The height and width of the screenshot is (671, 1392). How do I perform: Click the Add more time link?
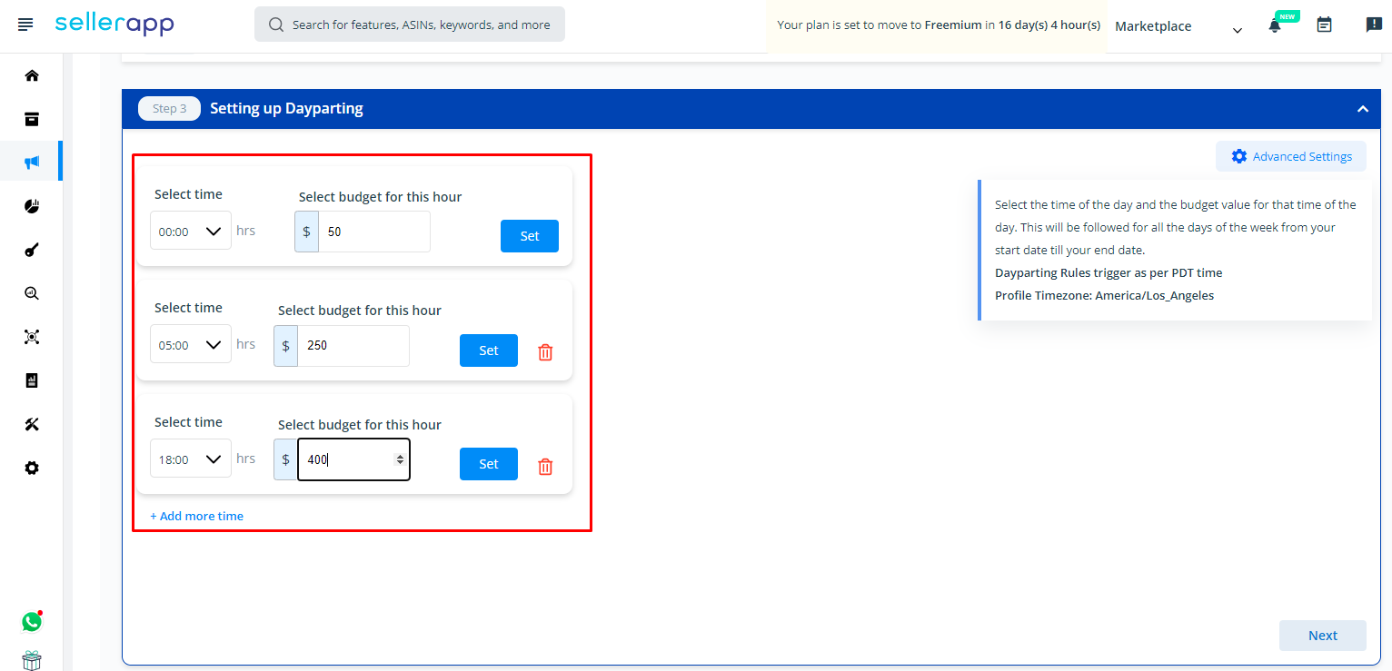coord(197,516)
